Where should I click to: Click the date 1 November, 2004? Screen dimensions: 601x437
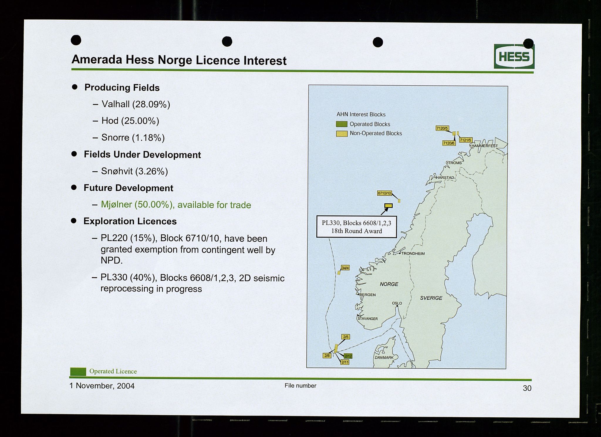[102, 386]
